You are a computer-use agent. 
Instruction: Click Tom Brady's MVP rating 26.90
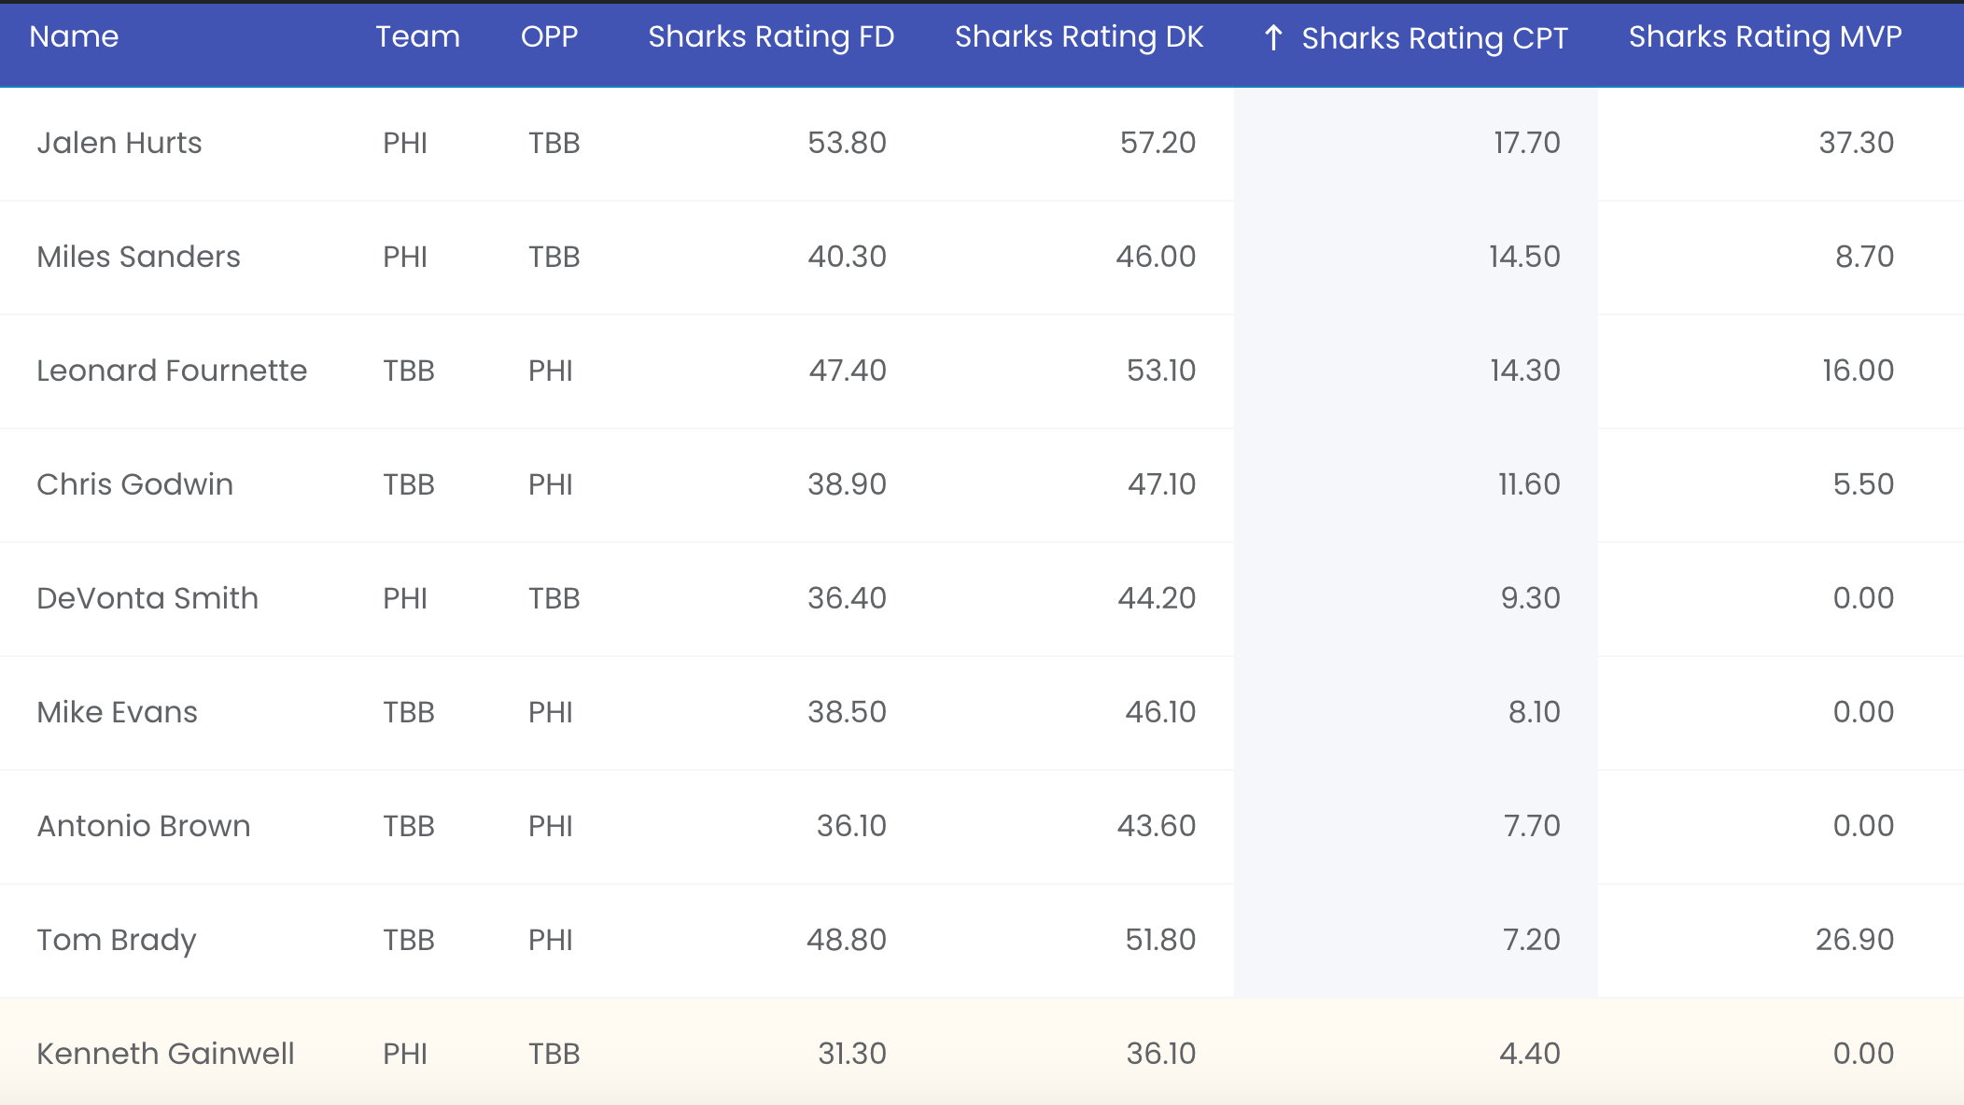pyautogui.click(x=1854, y=940)
